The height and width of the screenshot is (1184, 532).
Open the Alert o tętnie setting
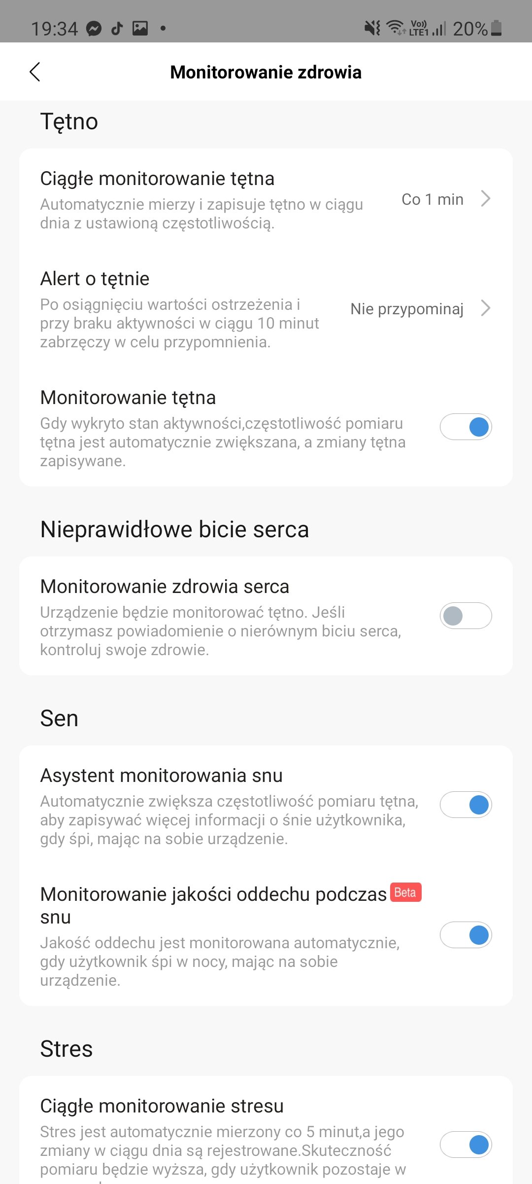pos(95,279)
